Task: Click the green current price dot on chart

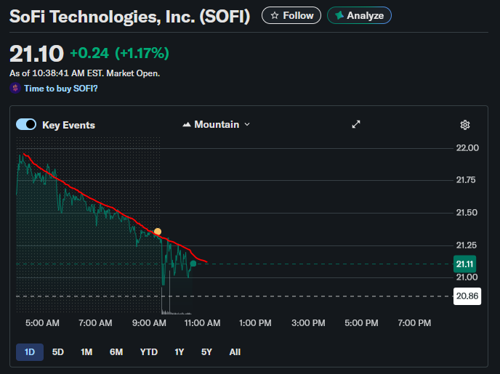Action: tap(193, 264)
